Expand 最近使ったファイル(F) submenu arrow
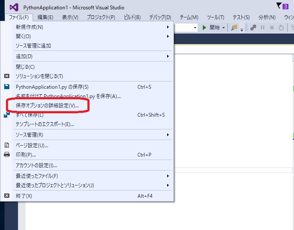Image resolution: width=294 pixels, height=230 pixels. 168,176
